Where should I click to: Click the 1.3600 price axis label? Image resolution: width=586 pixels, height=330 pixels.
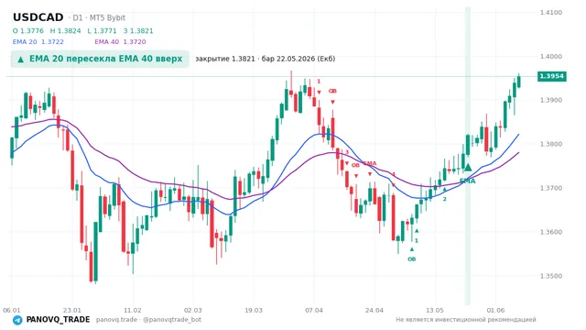pyautogui.click(x=551, y=232)
